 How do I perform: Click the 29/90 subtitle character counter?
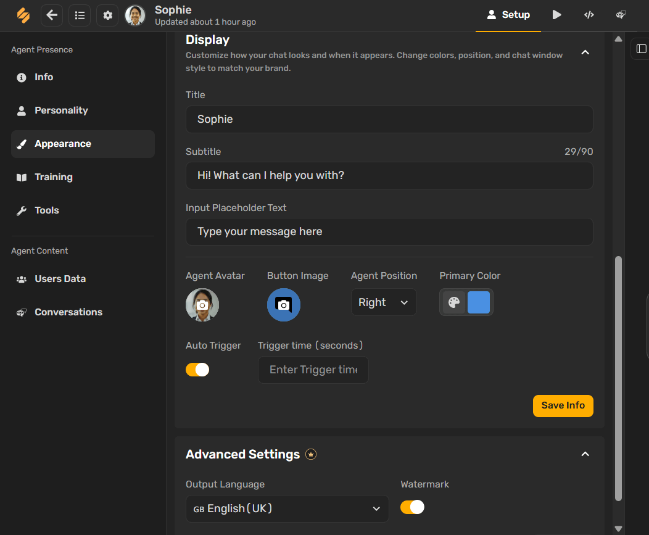[x=579, y=152]
